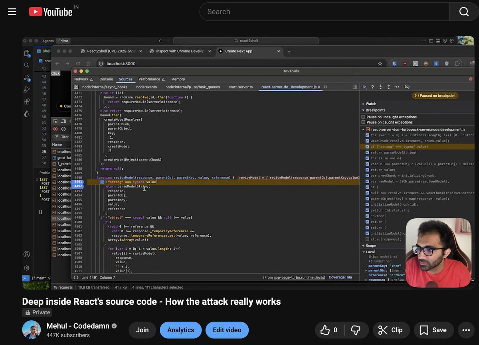Open DevTools Console tab
This screenshot has height=345, width=479.
(x=106, y=79)
